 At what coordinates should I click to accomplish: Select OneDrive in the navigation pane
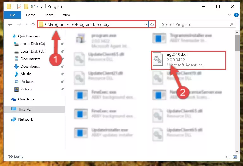(26, 99)
